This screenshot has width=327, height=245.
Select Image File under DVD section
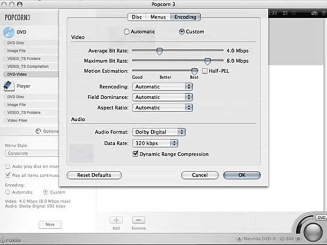coord(31,51)
